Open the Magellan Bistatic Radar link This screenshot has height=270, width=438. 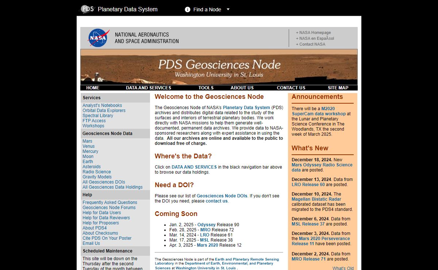316,199
